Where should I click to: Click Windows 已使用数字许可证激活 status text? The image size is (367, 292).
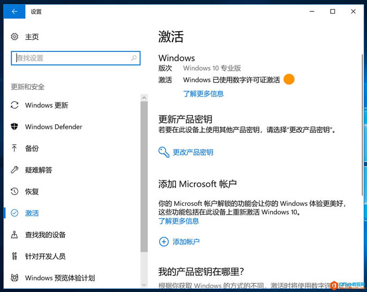(x=231, y=80)
